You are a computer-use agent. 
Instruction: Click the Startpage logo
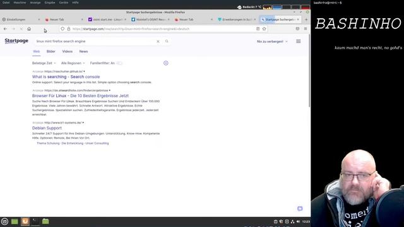pos(16,41)
